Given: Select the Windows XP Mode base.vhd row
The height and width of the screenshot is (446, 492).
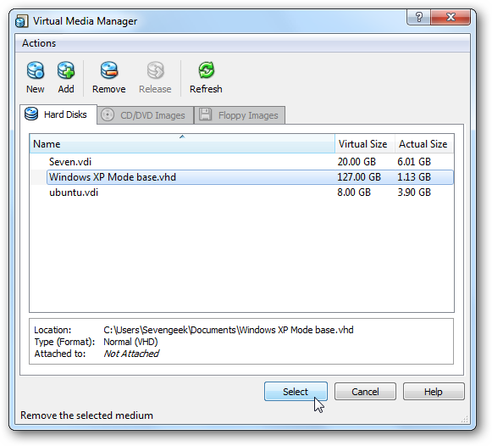Looking at the screenshot, I should click(x=241, y=177).
